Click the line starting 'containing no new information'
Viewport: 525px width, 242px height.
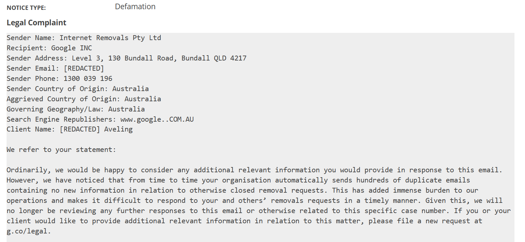coord(242,190)
